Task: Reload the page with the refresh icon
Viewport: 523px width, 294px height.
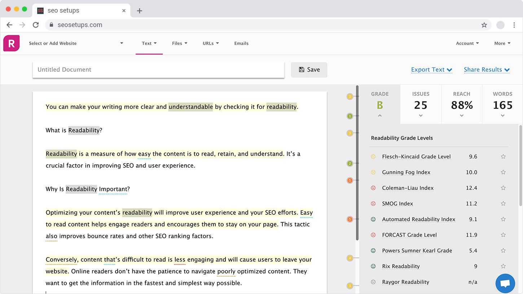Action: [x=36, y=25]
